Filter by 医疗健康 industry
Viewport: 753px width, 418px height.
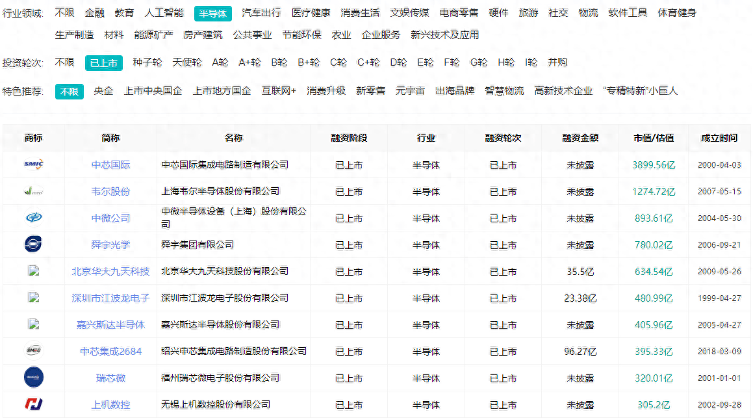pyautogui.click(x=311, y=13)
